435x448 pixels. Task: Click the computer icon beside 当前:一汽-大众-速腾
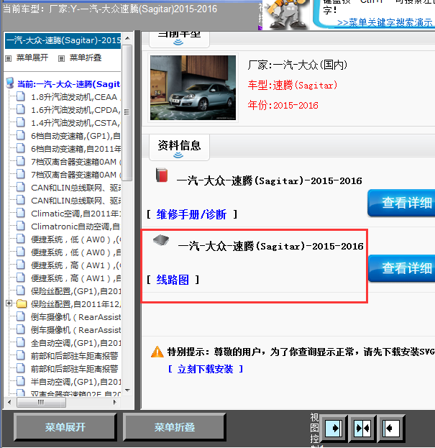(10, 83)
